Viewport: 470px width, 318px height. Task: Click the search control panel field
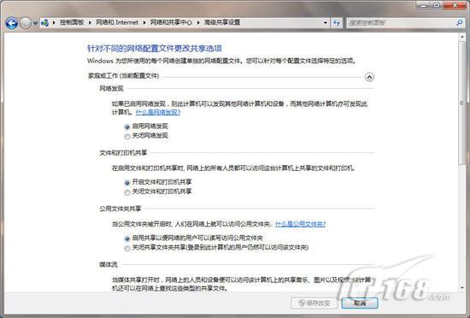pyautogui.click(x=405, y=22)
